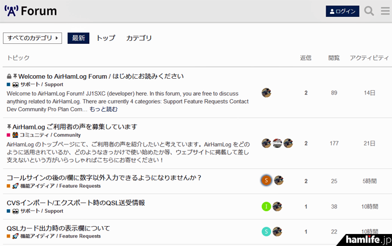Screen dimensions: 392x246
Task: Click the AirHamLog Forum logo
Action: (x=30, y=11)
